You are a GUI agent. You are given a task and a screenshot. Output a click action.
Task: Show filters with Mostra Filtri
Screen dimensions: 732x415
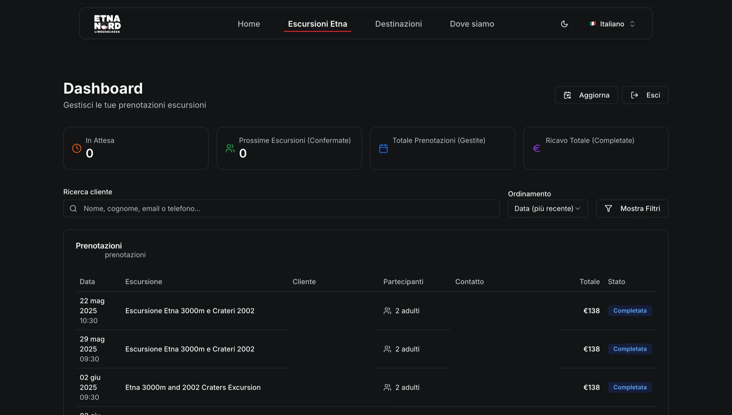tap(632, 208)
